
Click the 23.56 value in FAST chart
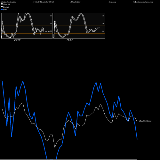47,32
